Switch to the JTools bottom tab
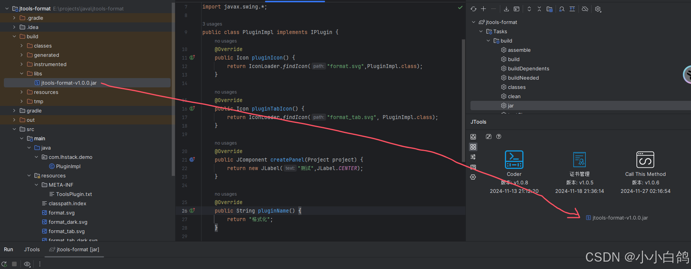The height and width of the screenshot is (269, 691). click(32, 249)
